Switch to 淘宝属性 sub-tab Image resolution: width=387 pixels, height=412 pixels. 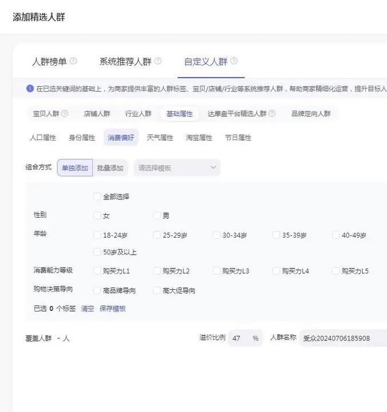(x=199, y=138)
